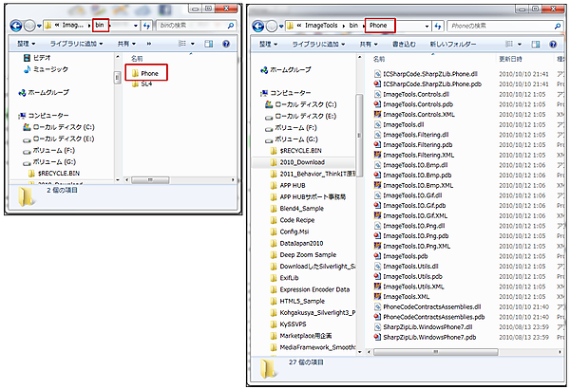This screenshot has height=389, width=570.
Task: Select SharpZipLib.WindowsPhone7.pdb file
Action: click(x=425, y=337)
